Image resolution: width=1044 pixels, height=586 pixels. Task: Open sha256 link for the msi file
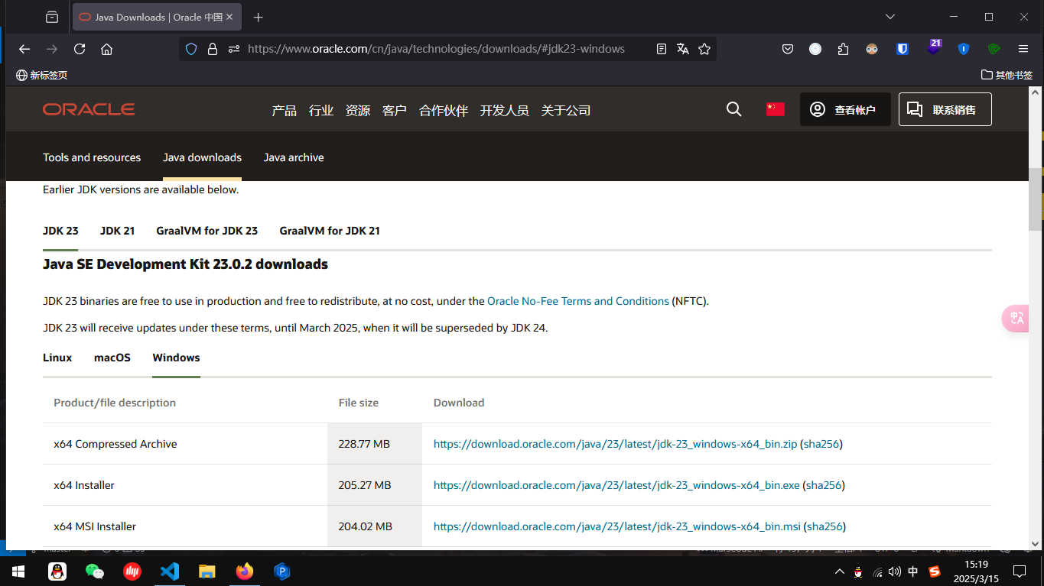(x=824, y=526)
